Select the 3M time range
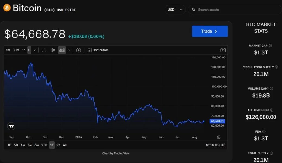The image size is (282, 163). (x=30, y=145)
